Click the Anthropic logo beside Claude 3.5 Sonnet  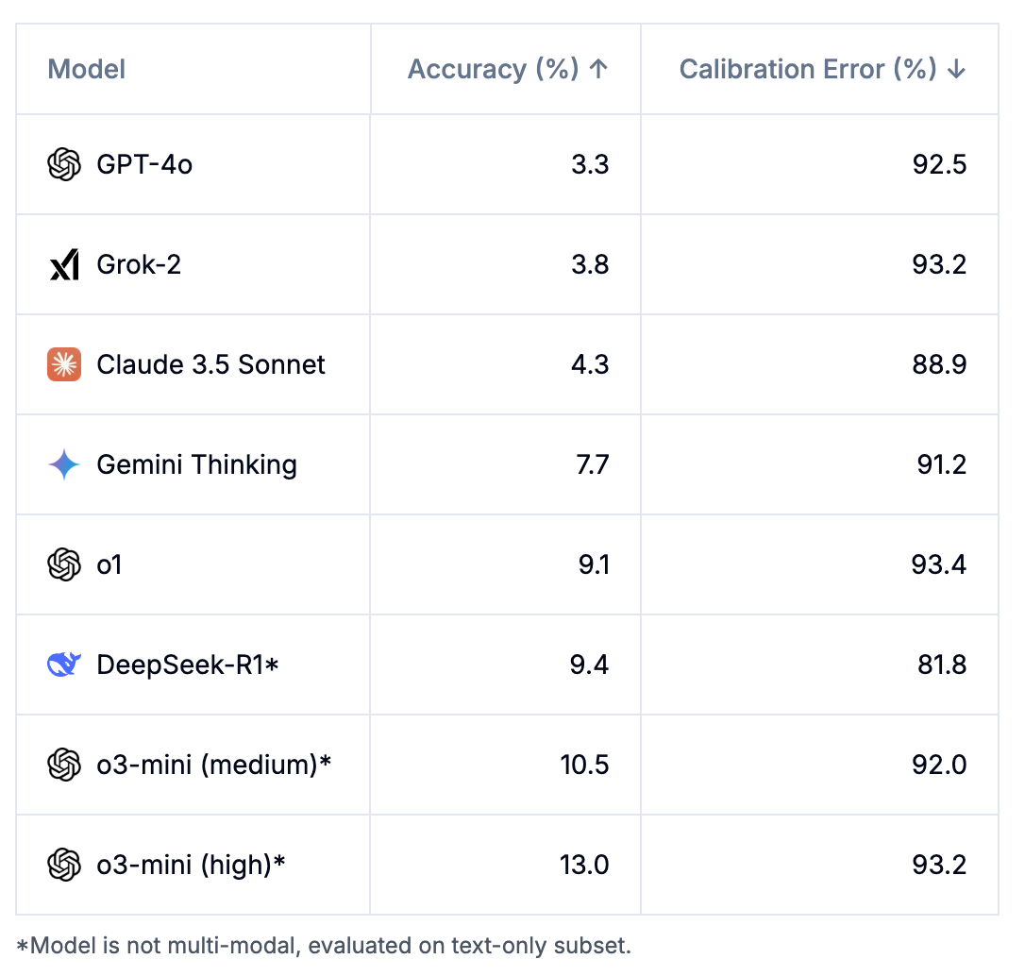pos(64,364)
